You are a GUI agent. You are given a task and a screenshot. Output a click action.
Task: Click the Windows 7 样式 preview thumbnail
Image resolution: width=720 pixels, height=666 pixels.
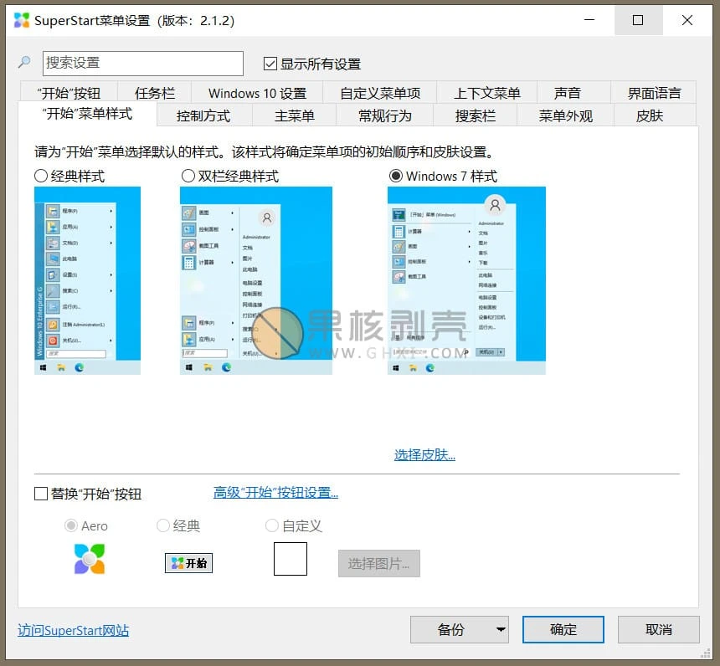[x=466, y=280]
